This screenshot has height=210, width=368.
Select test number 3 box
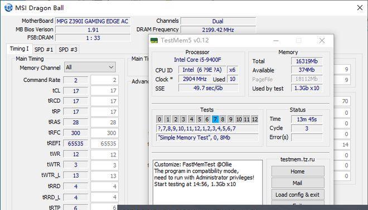[x=183, y=119]
